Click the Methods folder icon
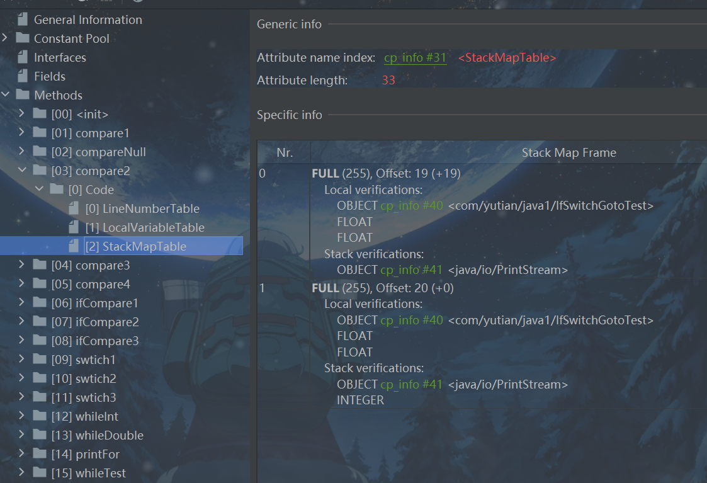This screenshot has width=707, height=483. [23, 95]
